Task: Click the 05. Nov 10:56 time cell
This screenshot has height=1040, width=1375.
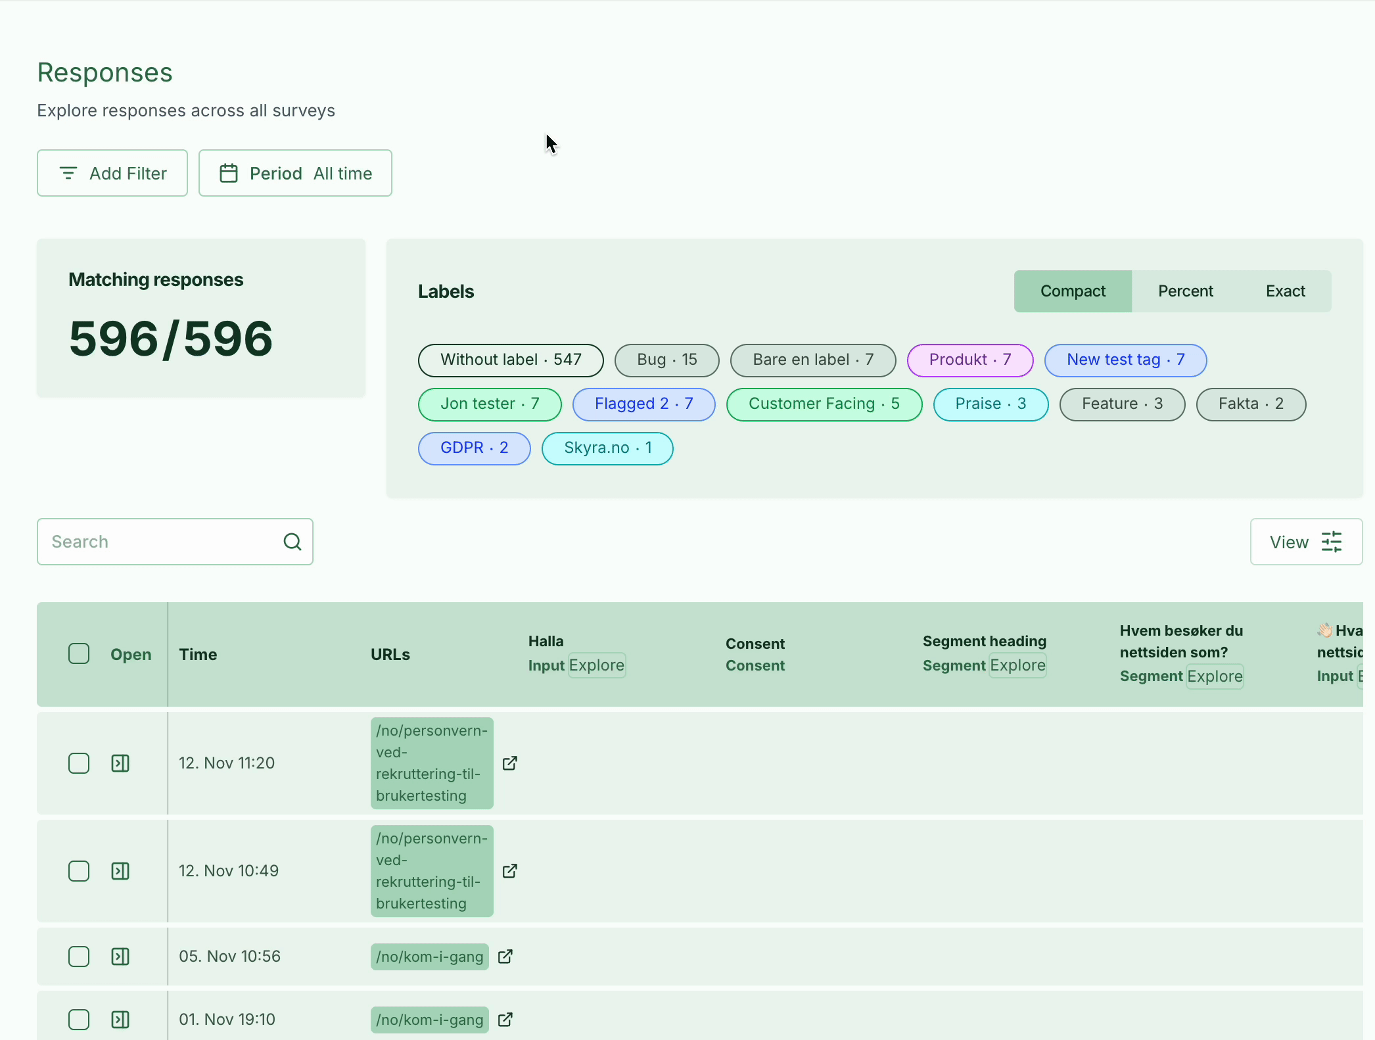Action: (x=229, y=957)
